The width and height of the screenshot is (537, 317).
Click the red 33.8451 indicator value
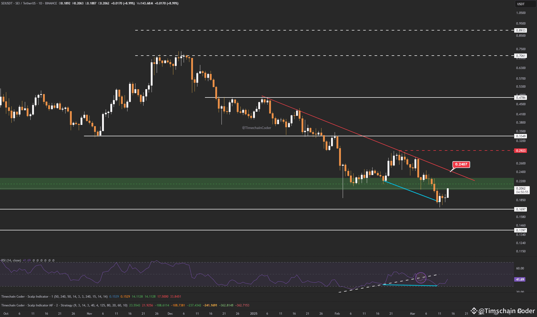pos(176,297)
